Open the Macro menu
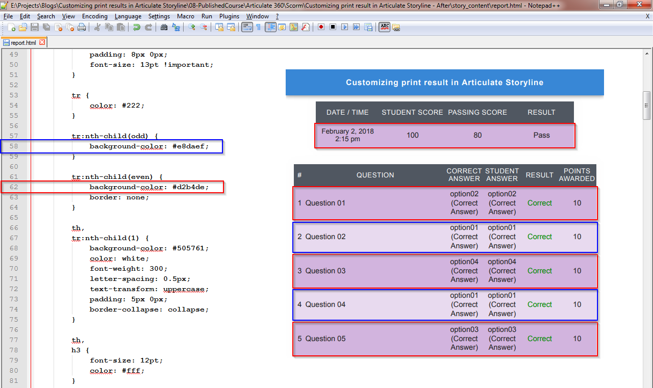Viewport: 653px width, 388px height. point(186,16)
